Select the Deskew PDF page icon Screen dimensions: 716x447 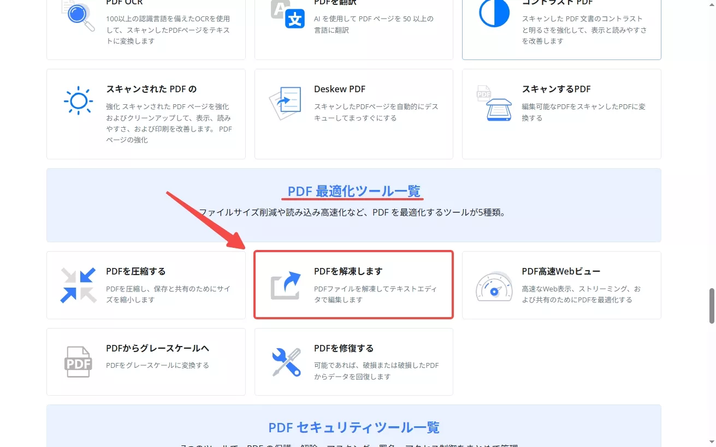(x=285, y=102)
